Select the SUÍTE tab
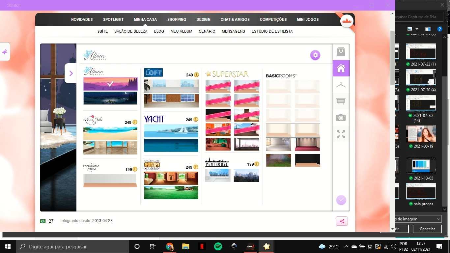Viewport: 450px width, 253px height. (102, 31)
